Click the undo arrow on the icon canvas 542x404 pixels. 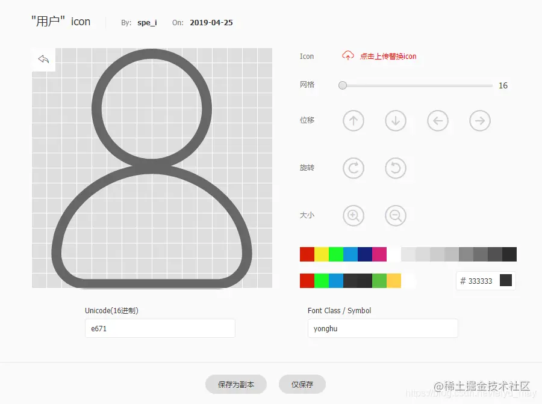(43, 60)
